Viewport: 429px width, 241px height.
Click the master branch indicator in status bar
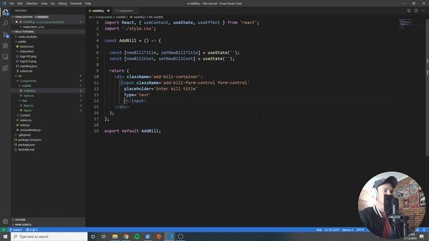click(16, 230)
